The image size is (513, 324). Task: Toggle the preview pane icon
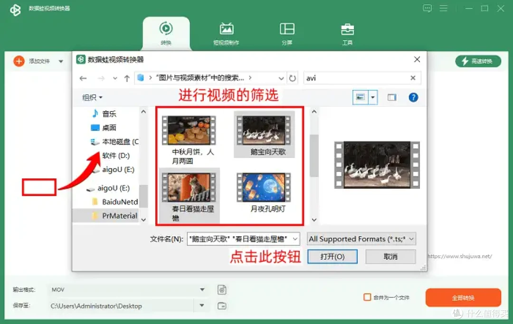click(391, 97)
